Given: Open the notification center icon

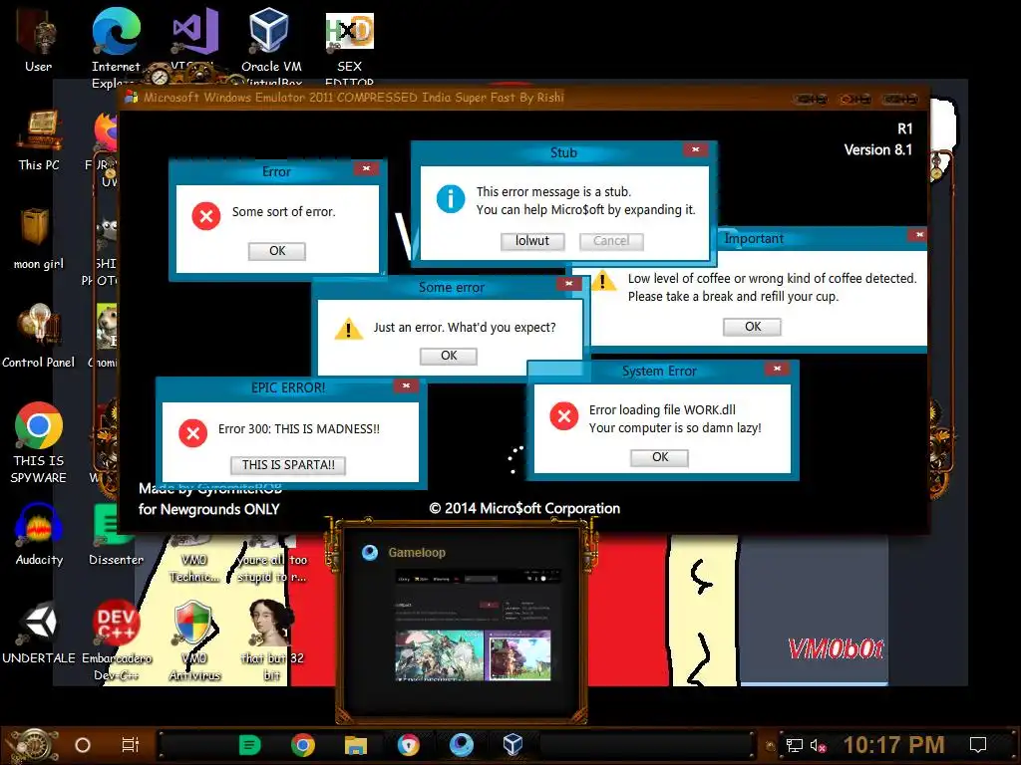Looking at the screenshot, I should click(978, 745).
